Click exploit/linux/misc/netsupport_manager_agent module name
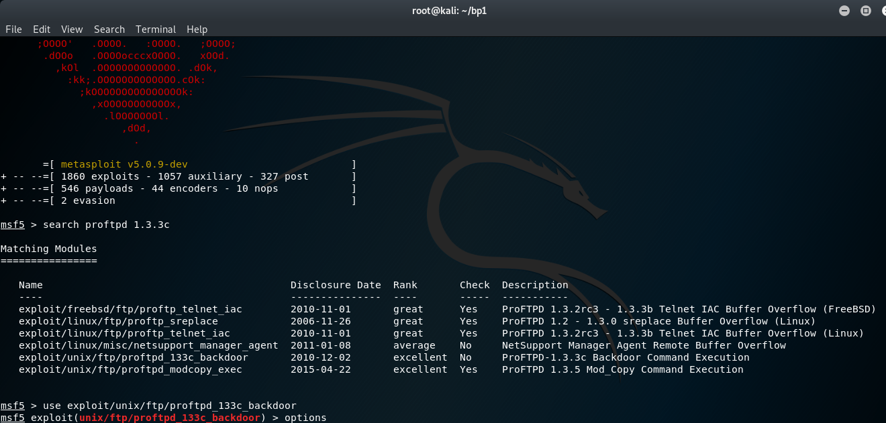886x423 pixels. click(x=148, y=345)
